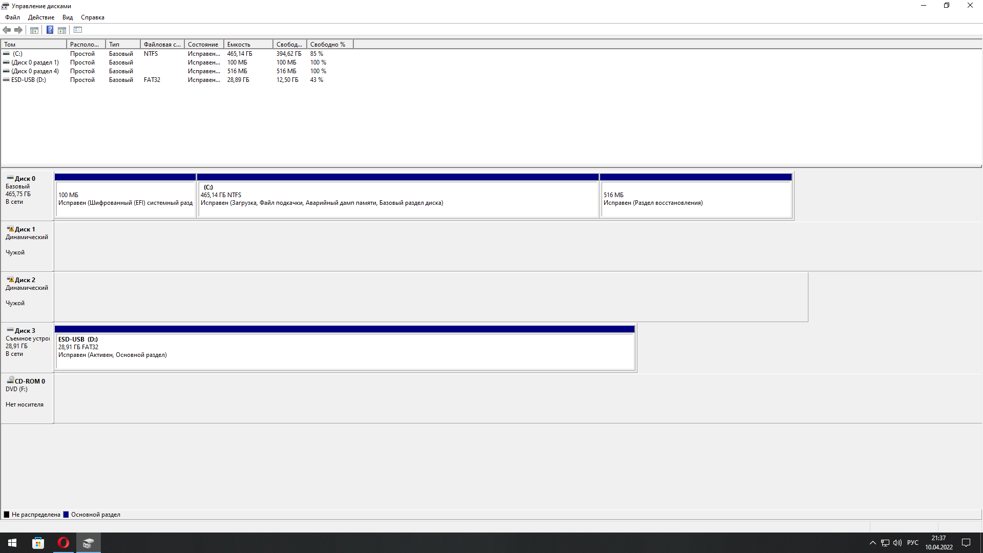Select the 516 МБ recovery partition block
This screenshot has height=553, width=983.
[696, 199]
